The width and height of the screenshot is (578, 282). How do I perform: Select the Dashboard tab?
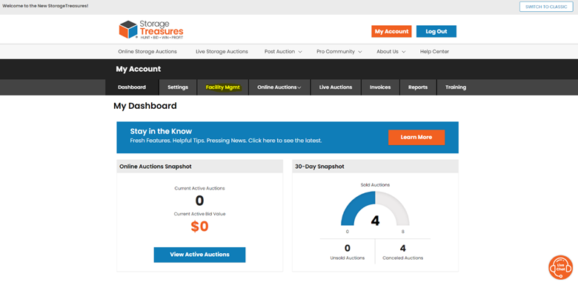[132, 87]
